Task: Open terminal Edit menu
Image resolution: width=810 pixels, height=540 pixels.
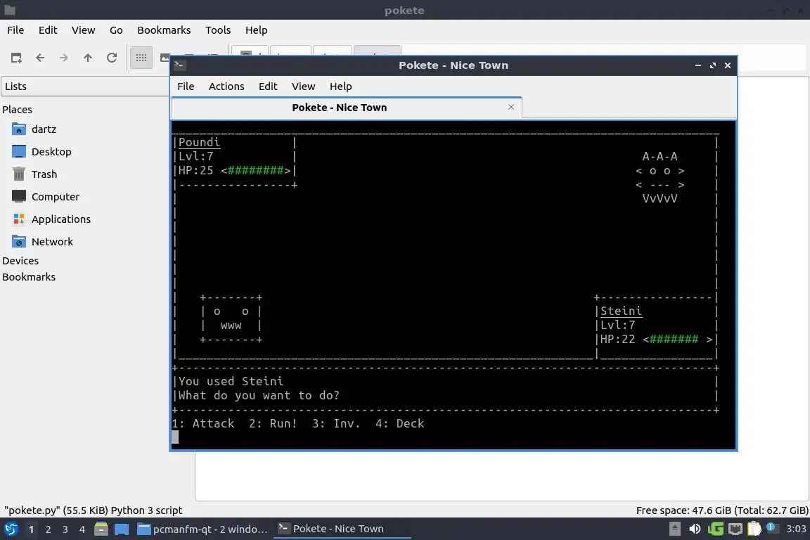Action: 268,86
